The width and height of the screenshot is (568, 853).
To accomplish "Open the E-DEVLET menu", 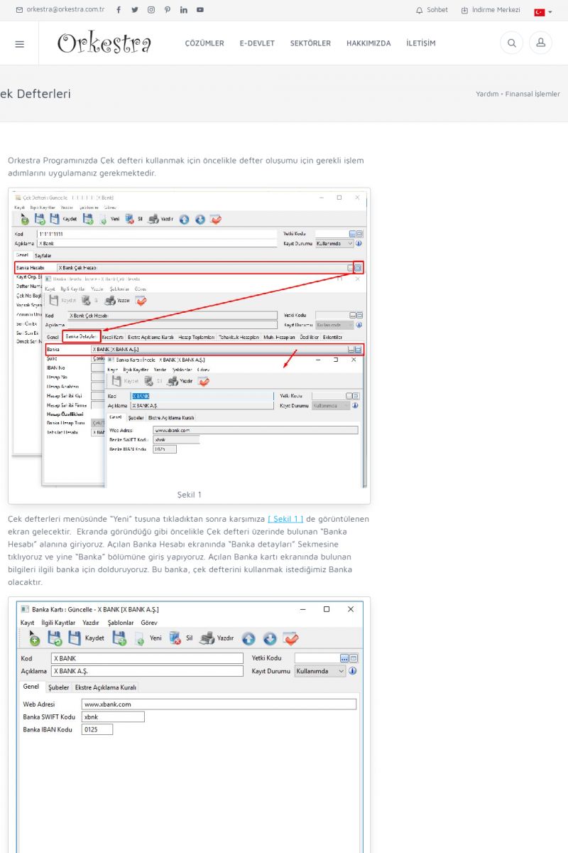I will tap(257, 43).
